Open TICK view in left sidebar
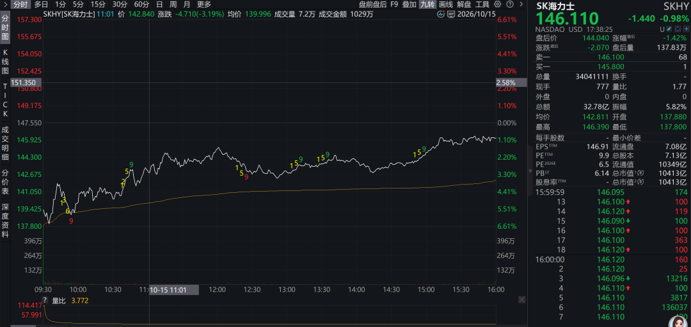The image size is (691, 327). [5, 99]
